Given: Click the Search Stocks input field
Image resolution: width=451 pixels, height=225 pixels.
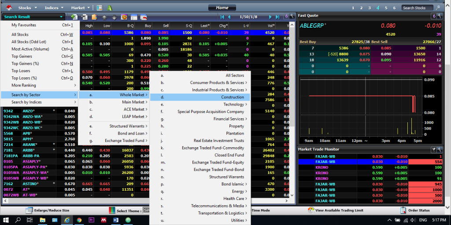Looking at the screenshot, I should click(418, 8).
